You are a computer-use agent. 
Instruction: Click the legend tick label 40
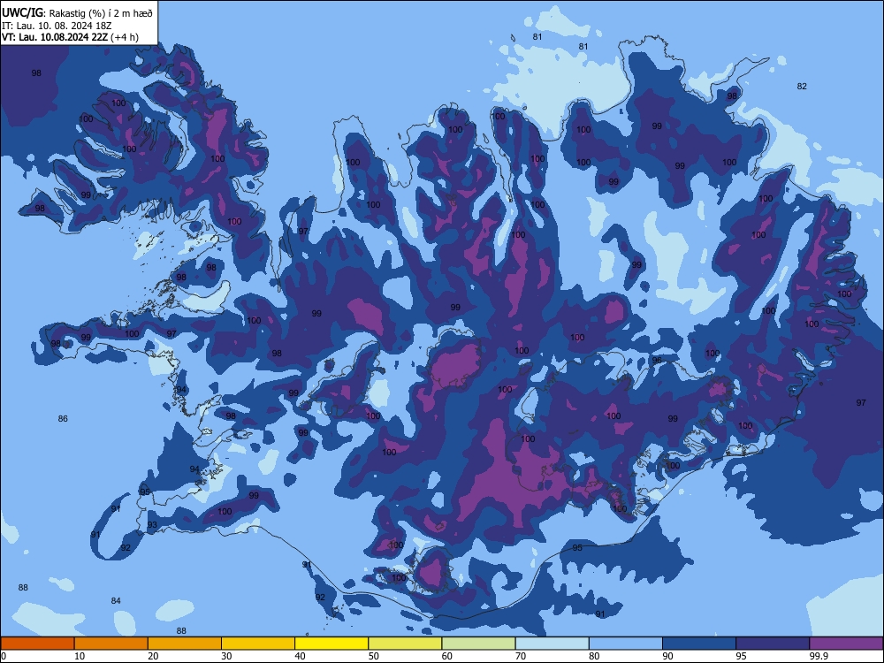(x=300, y=656)
